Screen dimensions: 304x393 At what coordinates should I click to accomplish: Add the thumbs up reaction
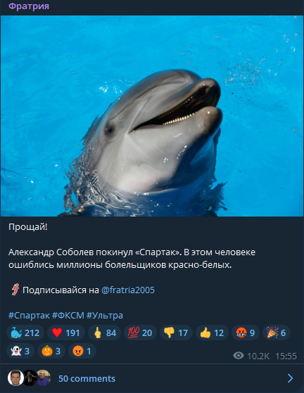click(212, 333)
